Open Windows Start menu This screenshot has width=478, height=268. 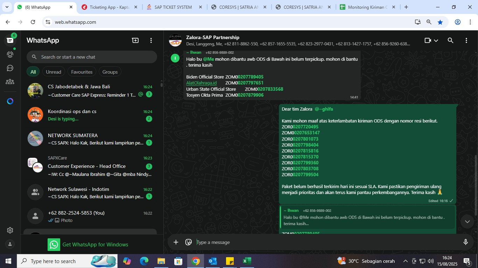[x=8, y=261]
